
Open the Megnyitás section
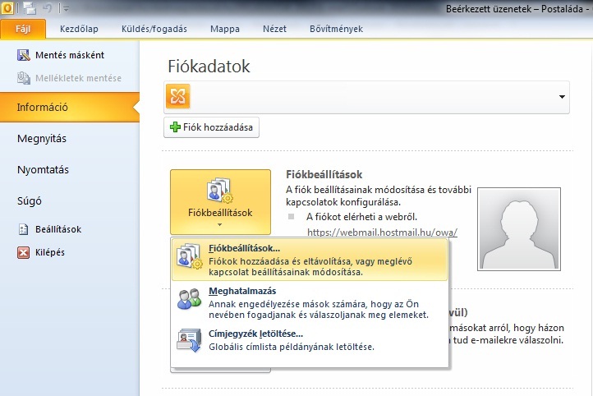42,139
